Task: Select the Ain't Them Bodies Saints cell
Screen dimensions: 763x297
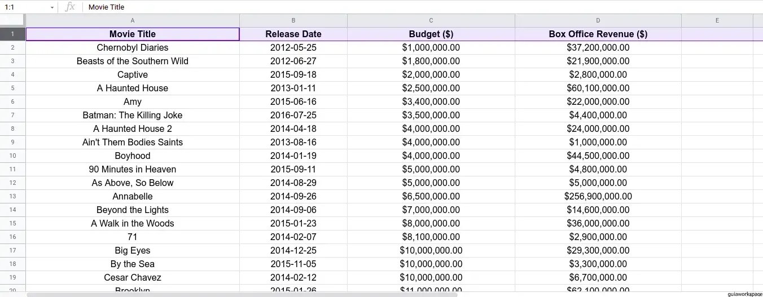Action: (133, 142)
